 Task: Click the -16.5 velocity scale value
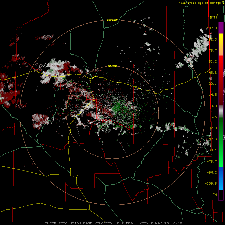(x=212, y=117)
